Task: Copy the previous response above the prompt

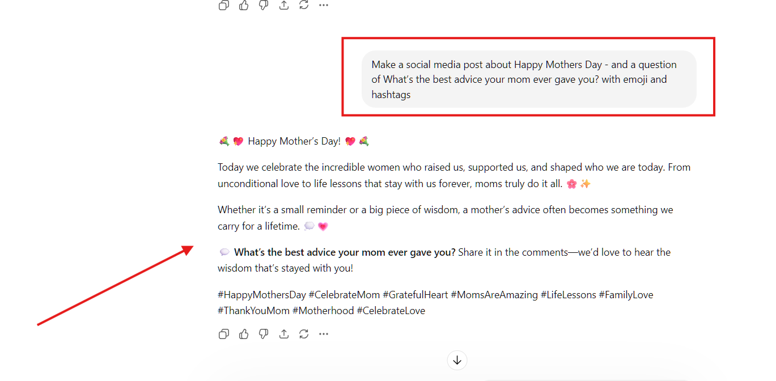Action: click(224, 5)
